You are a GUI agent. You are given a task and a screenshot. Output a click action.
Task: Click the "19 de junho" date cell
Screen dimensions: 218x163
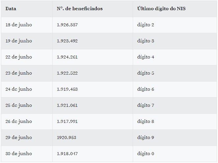click(19, 41)
